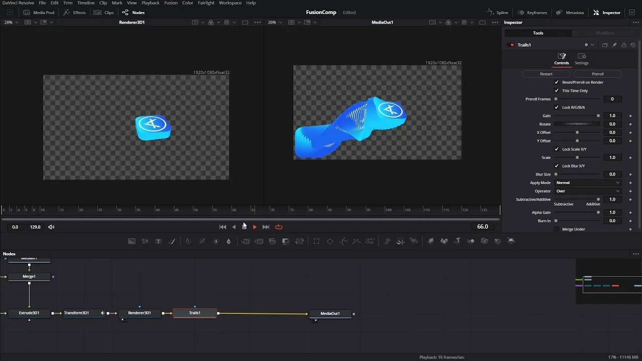Screen dimensions: 642x361
Task: Open the Playback menu
Action: (x=150, y=3)
